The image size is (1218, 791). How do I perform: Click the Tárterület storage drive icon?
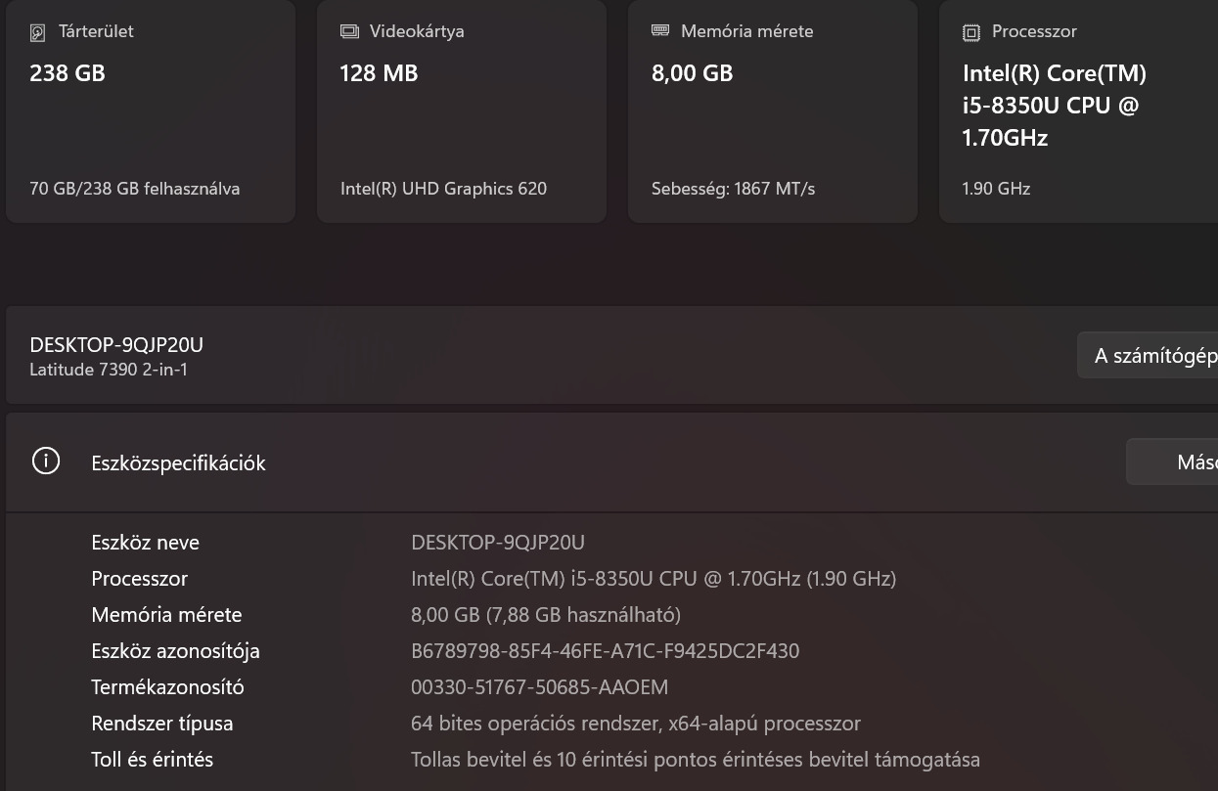(38, 32)
